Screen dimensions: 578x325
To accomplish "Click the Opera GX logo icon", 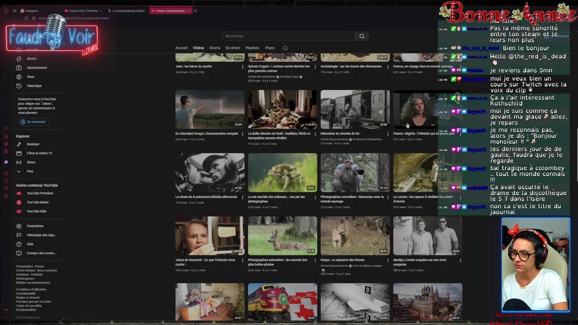I will point(6,10).
